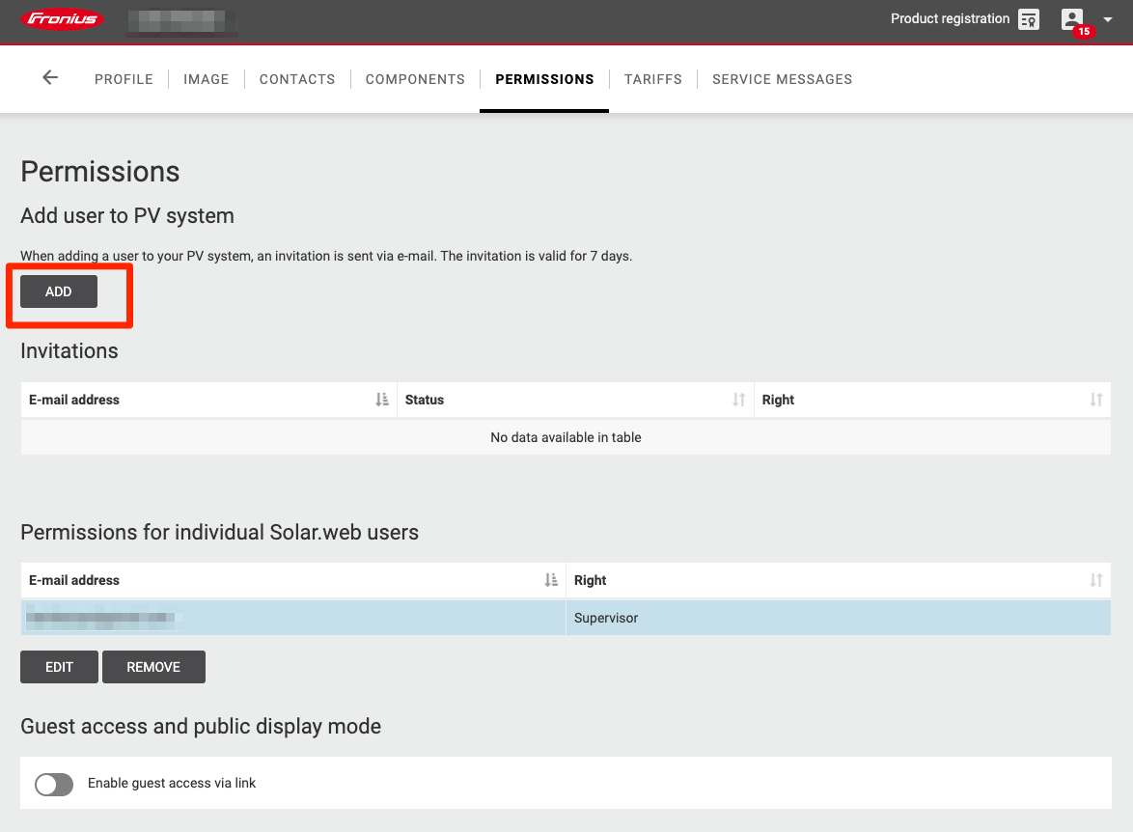Image resolution: width=1133 pixels, height=832 pixels.
Task: Go to the Tariffs tab
Action: pos(653,79)
